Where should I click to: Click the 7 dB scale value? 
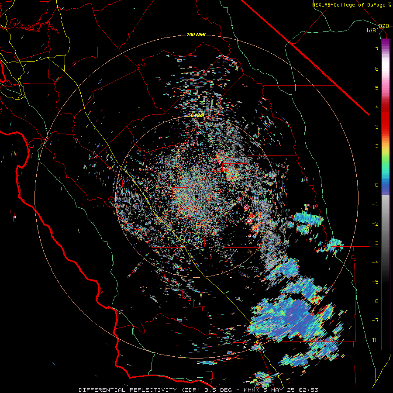click(x=377, y=49)
